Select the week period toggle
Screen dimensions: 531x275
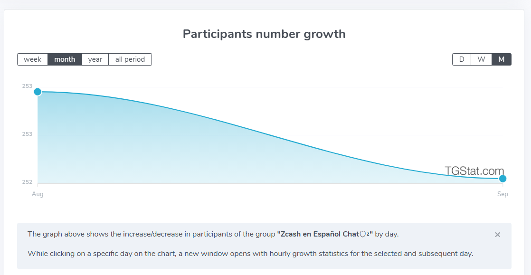(33, 59)
